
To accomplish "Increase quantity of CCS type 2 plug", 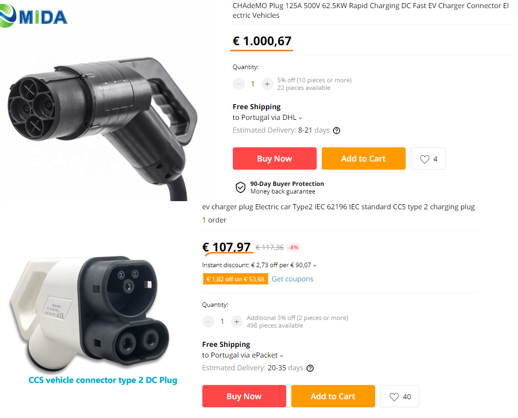I will point(236,321).
